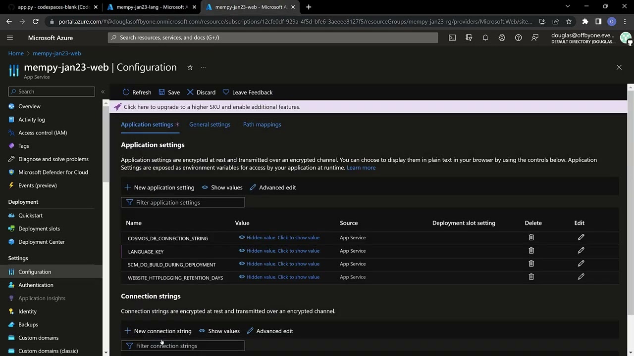
Task: Open Overview in the left menu
Action: 29,106
